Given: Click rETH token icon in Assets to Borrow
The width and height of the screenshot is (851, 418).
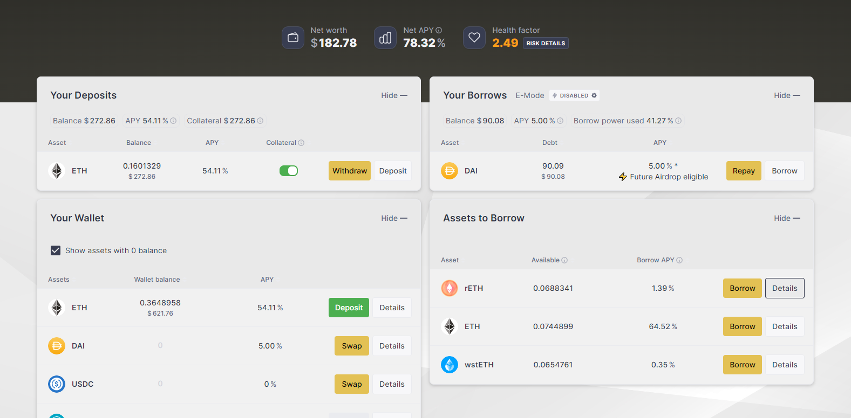Looking at the screenshot, I should pos(450,288).
